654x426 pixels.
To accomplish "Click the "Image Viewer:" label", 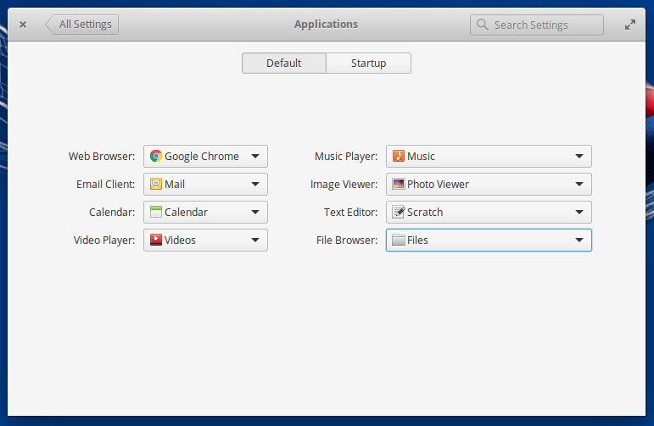I will (x=344, y=184).
